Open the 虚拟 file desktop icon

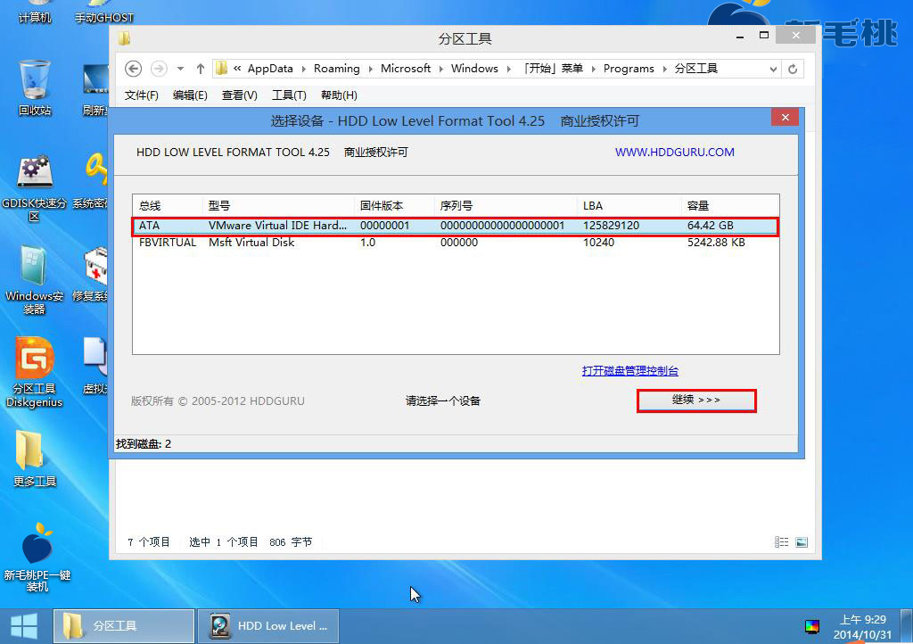95,366
